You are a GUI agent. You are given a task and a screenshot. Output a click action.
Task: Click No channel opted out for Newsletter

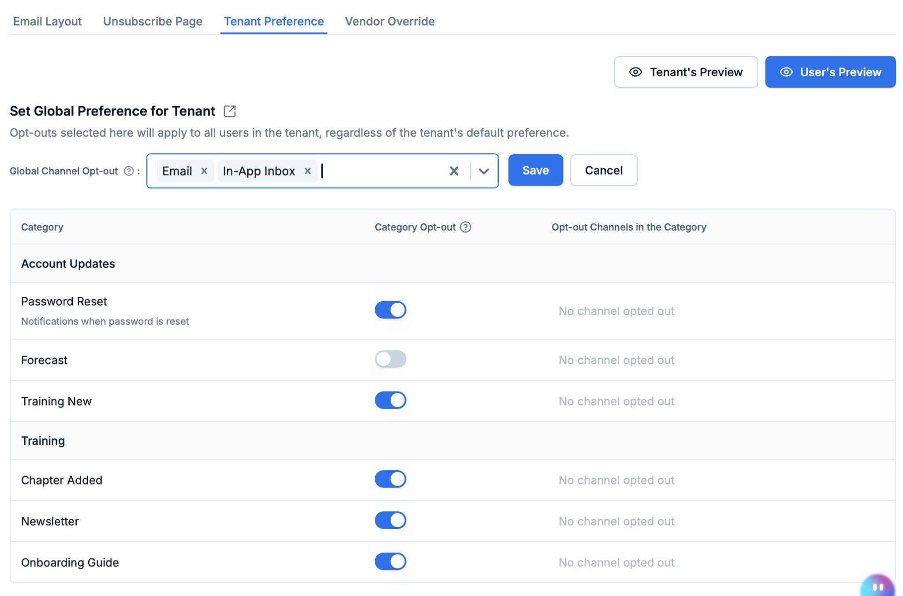tap(616, 521)
